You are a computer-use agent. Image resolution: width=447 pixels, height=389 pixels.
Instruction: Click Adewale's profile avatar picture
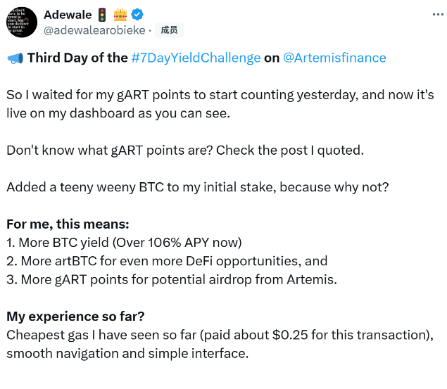(x=22, y=23)
